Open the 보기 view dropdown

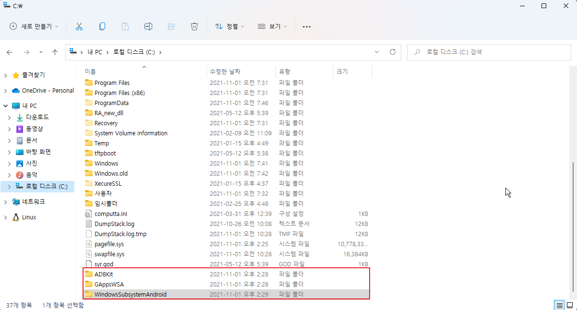coord(272,26)
